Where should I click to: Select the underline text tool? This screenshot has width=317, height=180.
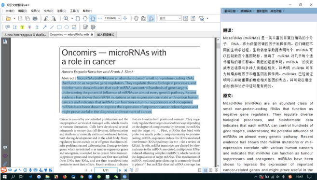37,27
